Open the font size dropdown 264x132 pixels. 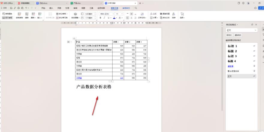[120, 14]
